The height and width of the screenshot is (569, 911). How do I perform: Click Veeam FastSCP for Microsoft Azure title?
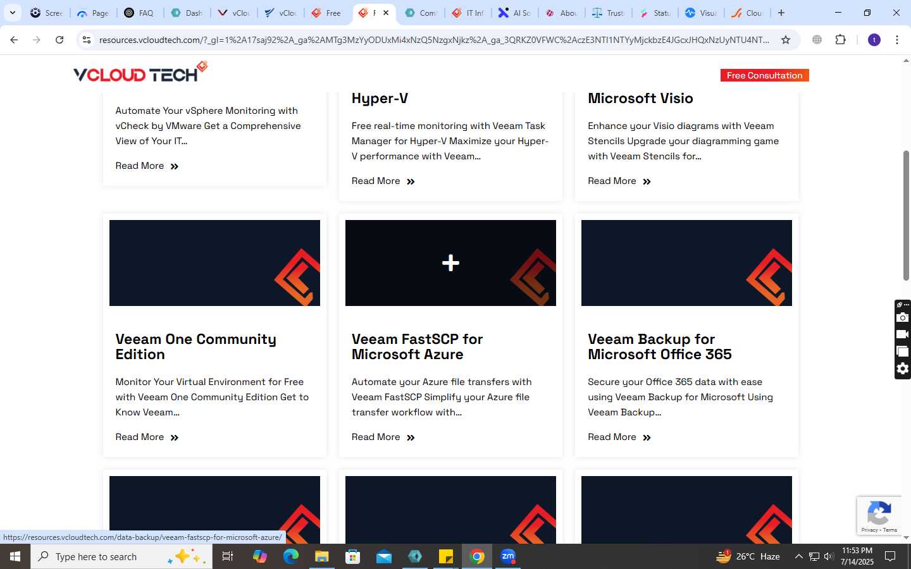point(417,346)
